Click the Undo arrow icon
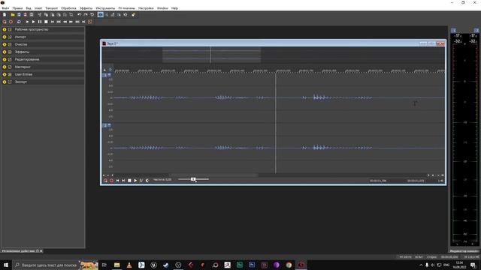The width and height of the screenshot is (481, 270). point(80,15)
